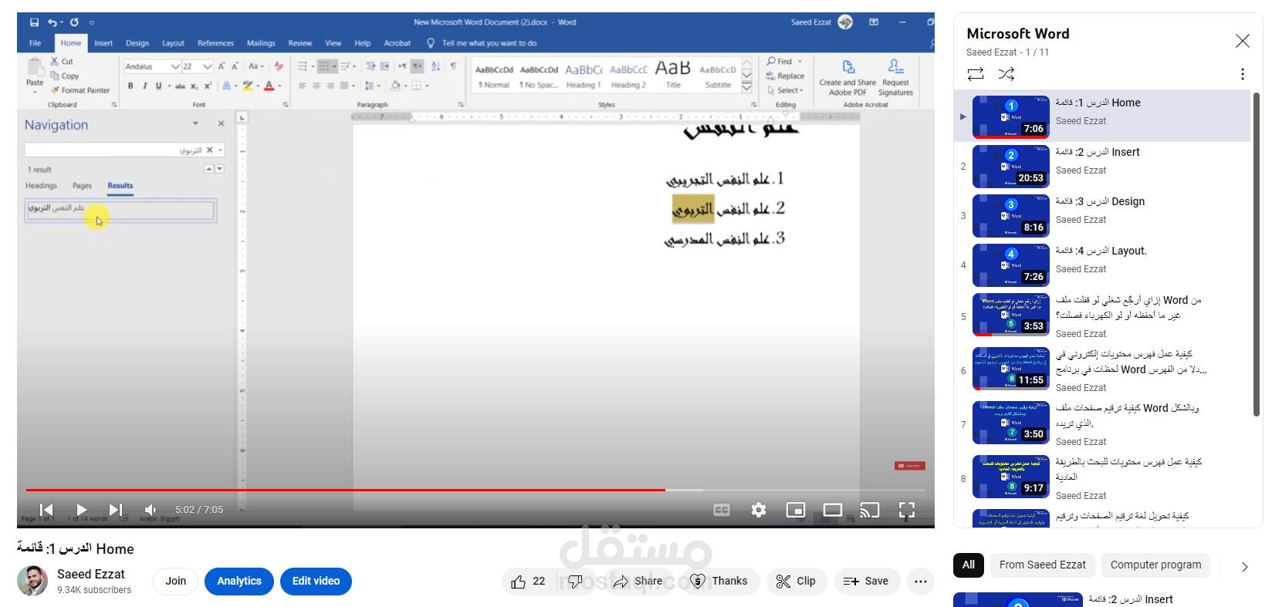Viewport: 1272px width, 607px height.
Task: Click Format Painter in Word ribbon
Action: [x=80, y=90]
